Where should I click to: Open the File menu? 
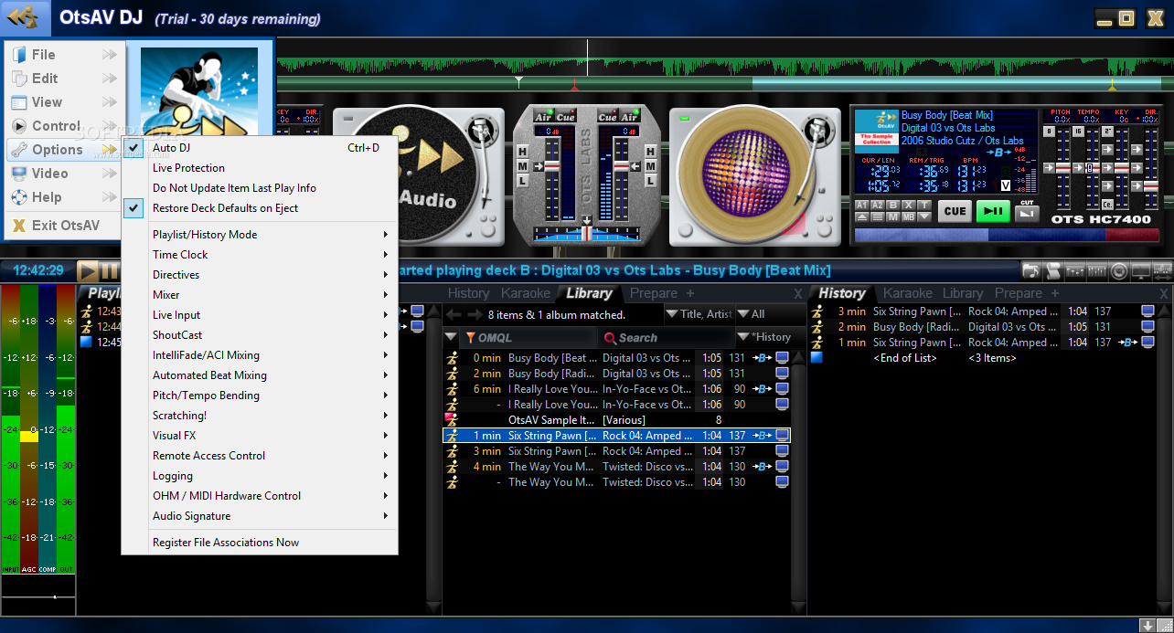64,55
